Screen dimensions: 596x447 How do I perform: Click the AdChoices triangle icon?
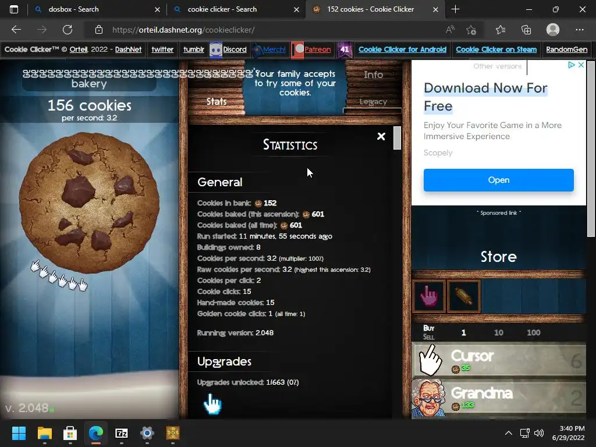point(572,65)
